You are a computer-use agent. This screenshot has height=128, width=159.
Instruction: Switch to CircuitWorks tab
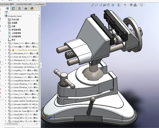(x=40, y=4)
